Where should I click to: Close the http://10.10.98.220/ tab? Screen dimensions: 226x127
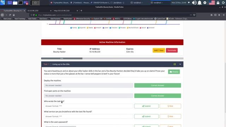77,11
